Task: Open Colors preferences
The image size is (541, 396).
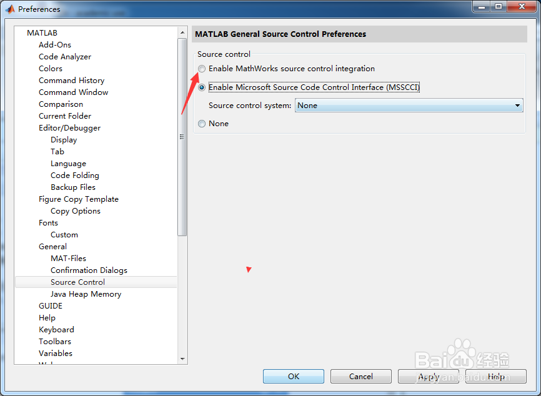Action: 51,68
